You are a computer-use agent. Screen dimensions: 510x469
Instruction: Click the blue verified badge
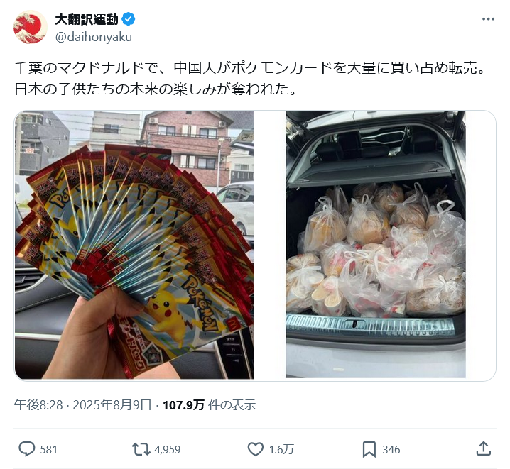[x=129, y=19]
